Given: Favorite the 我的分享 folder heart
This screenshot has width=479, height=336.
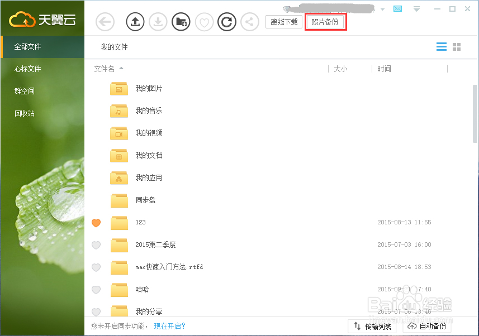Looking at the screenshot, I should (96, 312).
